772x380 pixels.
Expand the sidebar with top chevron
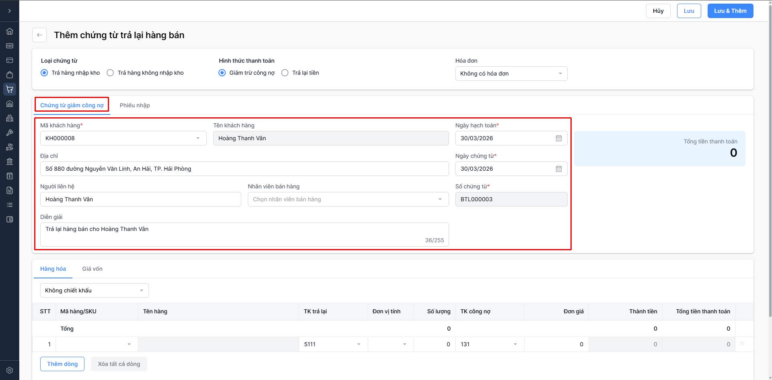click(x=10, y=11)
